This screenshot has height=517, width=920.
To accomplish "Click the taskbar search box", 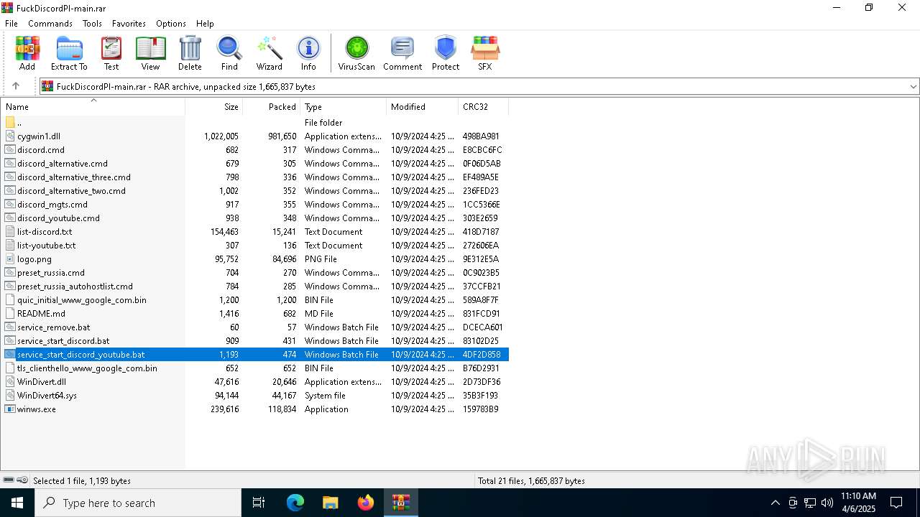I will [x=138, y=503].
